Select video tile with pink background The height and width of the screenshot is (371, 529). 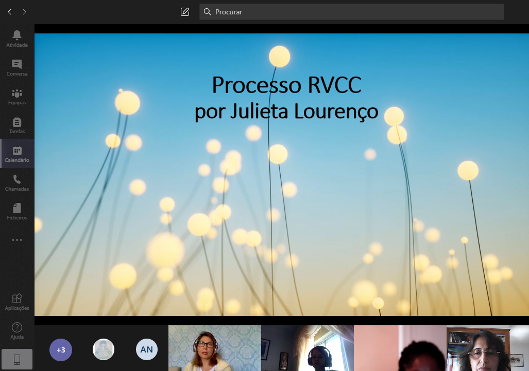tap(400, 348)
